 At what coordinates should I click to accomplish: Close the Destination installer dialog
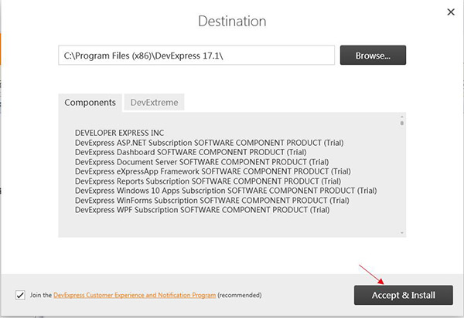(x=451, y=12)
